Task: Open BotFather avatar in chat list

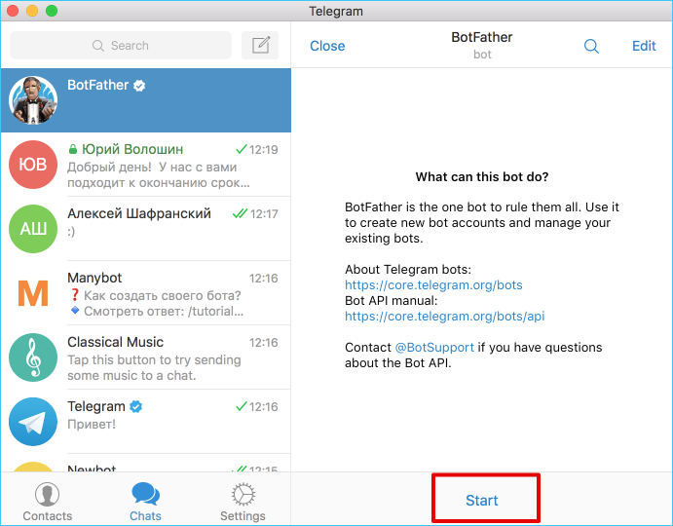Action: click(x=33, y=100)
